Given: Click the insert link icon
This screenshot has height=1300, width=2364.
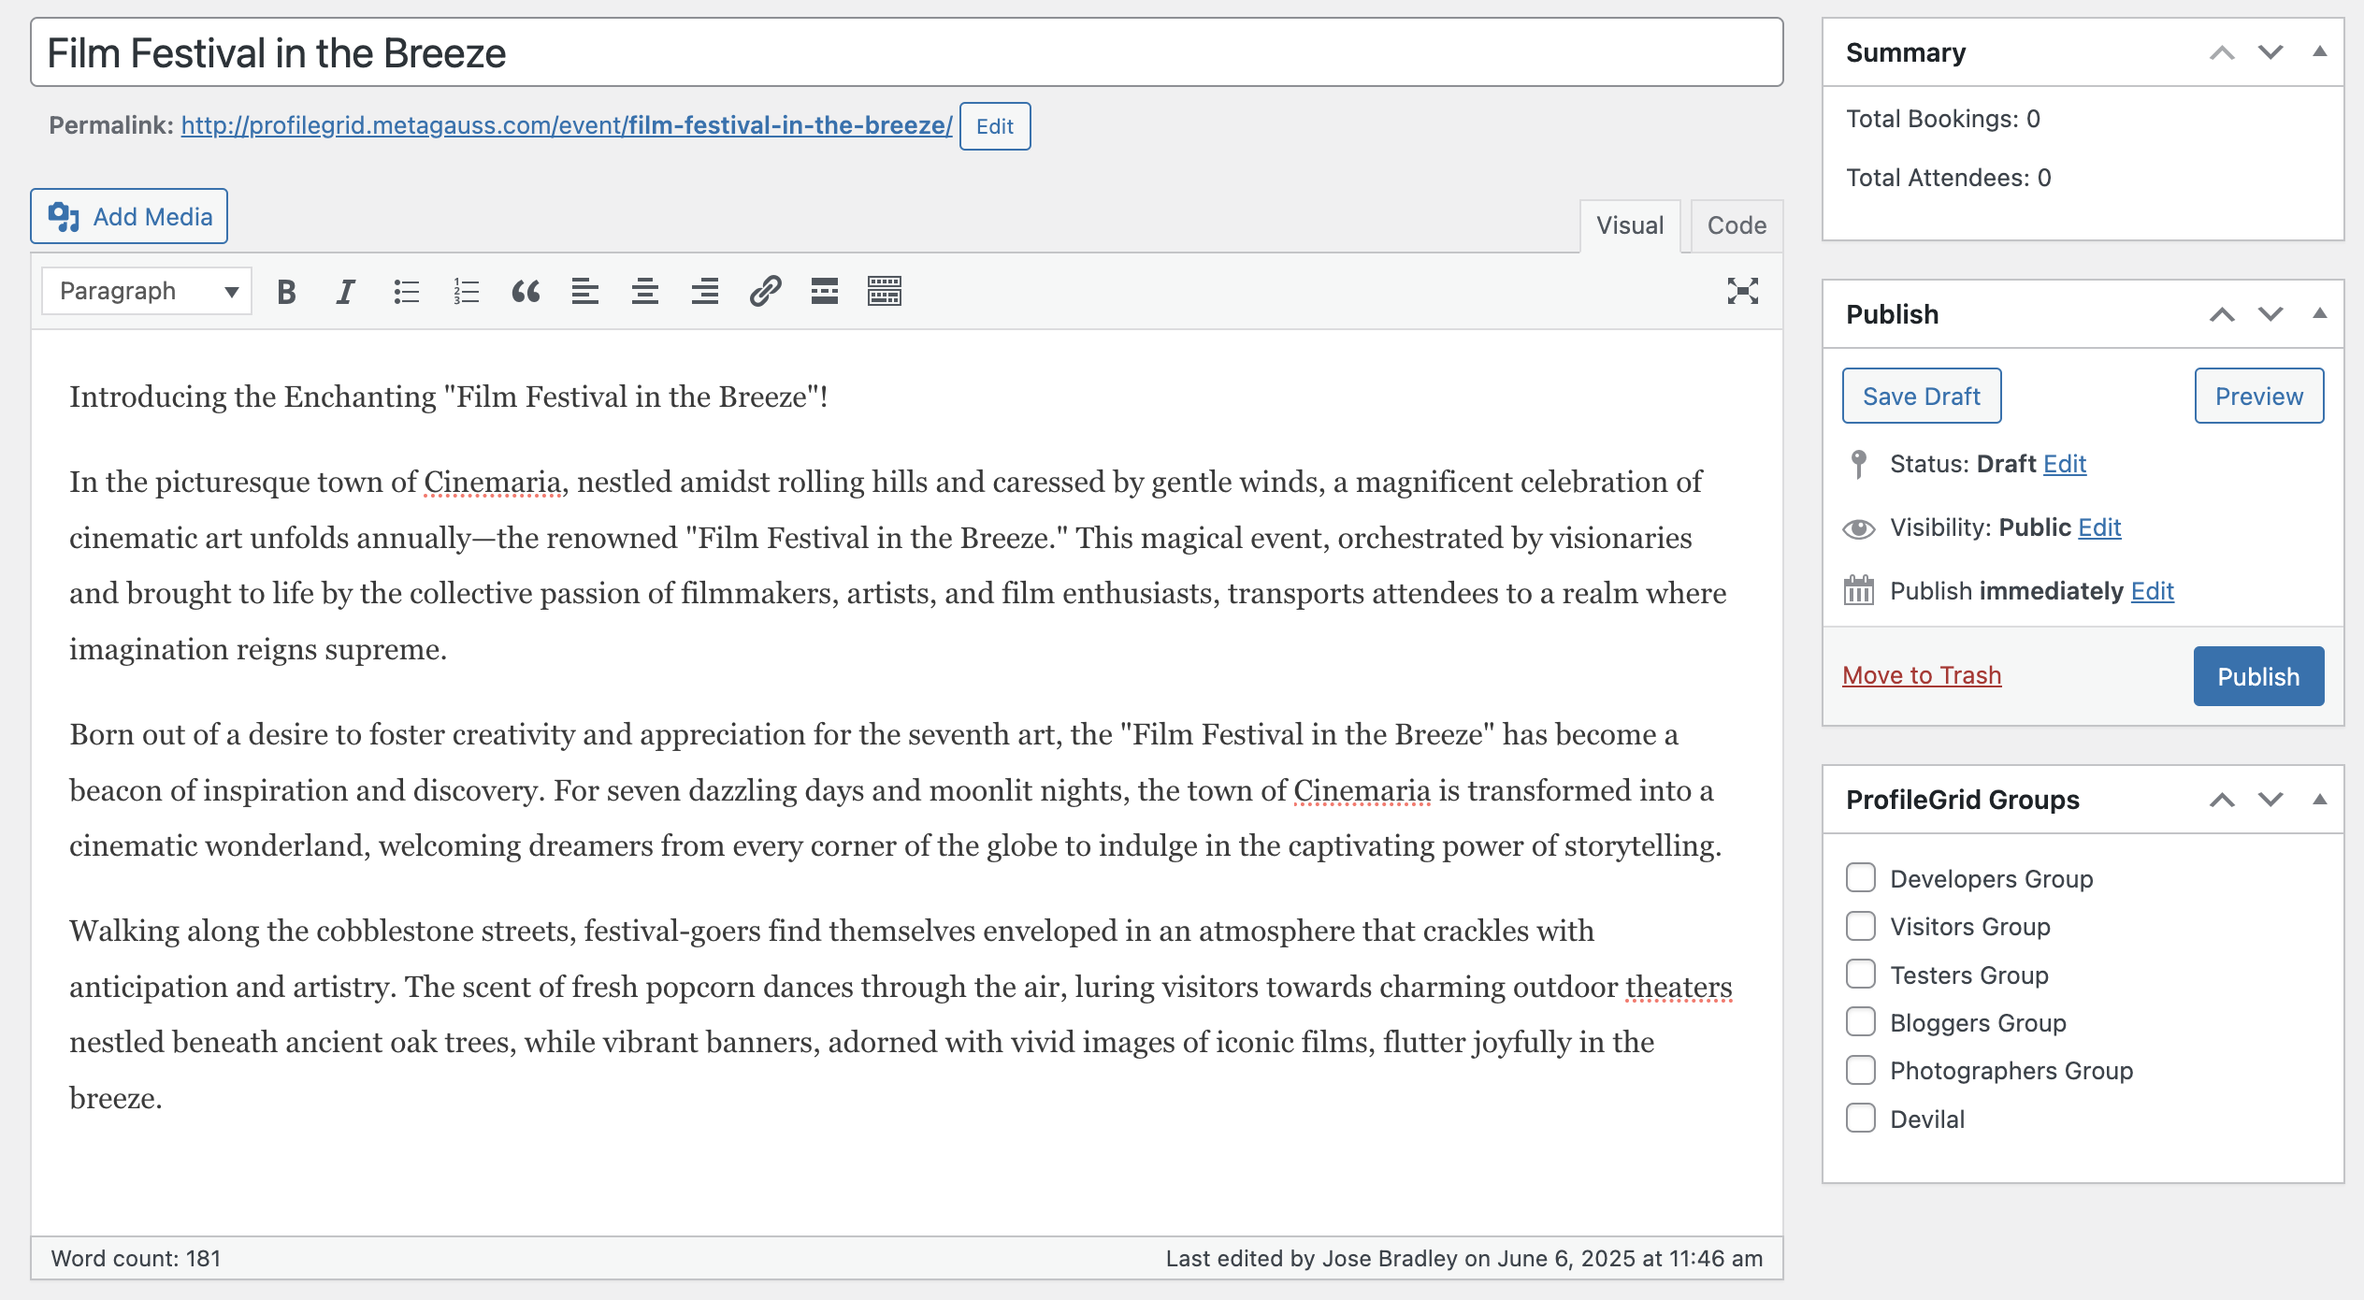Looking at the screenshot, I should [x=765, y=292].
